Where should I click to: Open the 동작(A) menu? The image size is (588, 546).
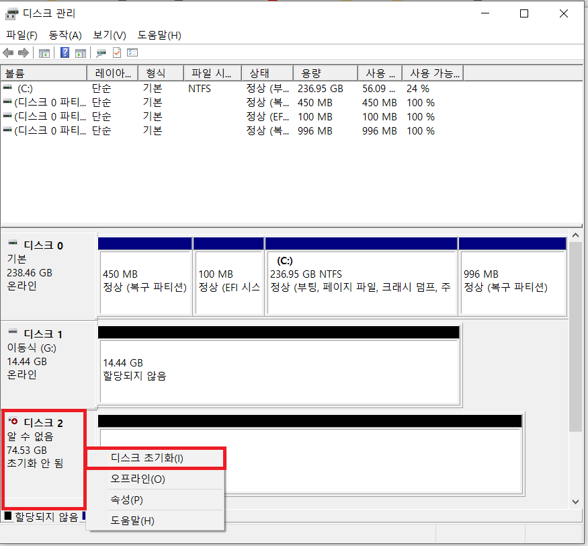pyautogui.click(x=65, y=35)
